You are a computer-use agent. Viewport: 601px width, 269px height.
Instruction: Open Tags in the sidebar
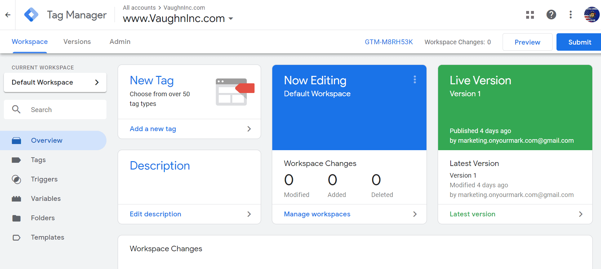38,160
